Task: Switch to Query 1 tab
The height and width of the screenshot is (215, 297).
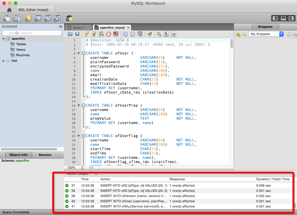Action: coord(79,28)
